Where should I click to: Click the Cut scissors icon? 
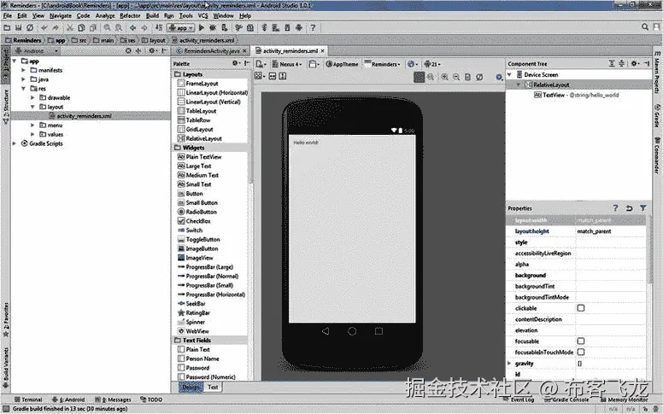70,28
